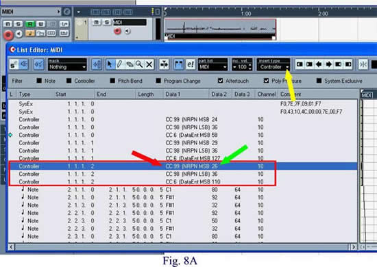Toggle monitor on the MIDI track in track list
Viewport: 377px width, 267px height.
coord(127,31)
